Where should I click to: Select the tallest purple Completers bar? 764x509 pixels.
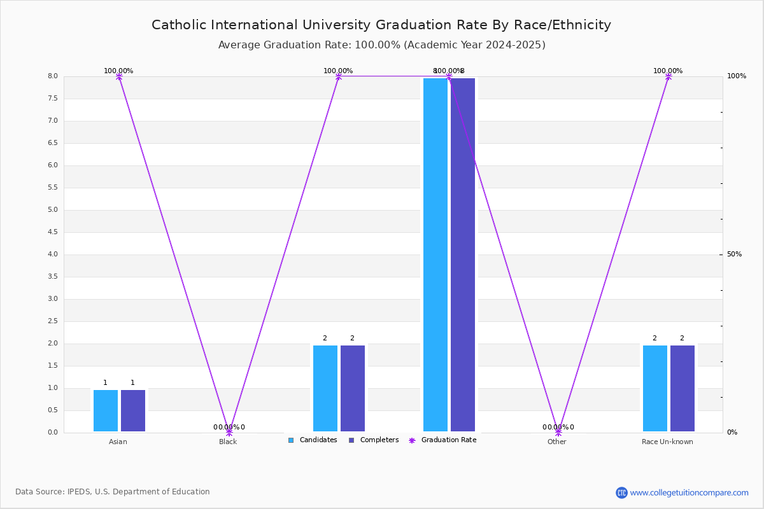click(x=463, y=254)
